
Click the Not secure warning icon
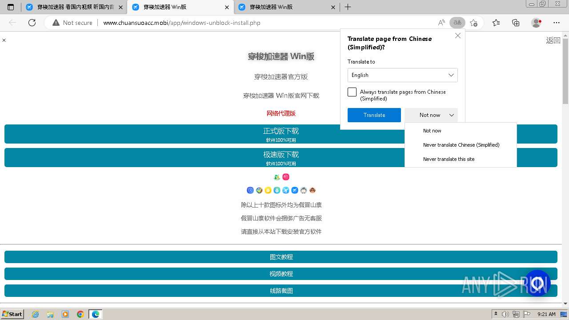click(x=56, y=23)
